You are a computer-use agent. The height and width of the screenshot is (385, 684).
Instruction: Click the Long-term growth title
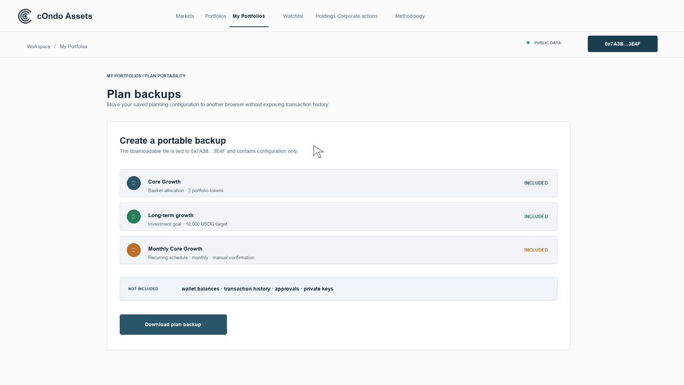171,216
